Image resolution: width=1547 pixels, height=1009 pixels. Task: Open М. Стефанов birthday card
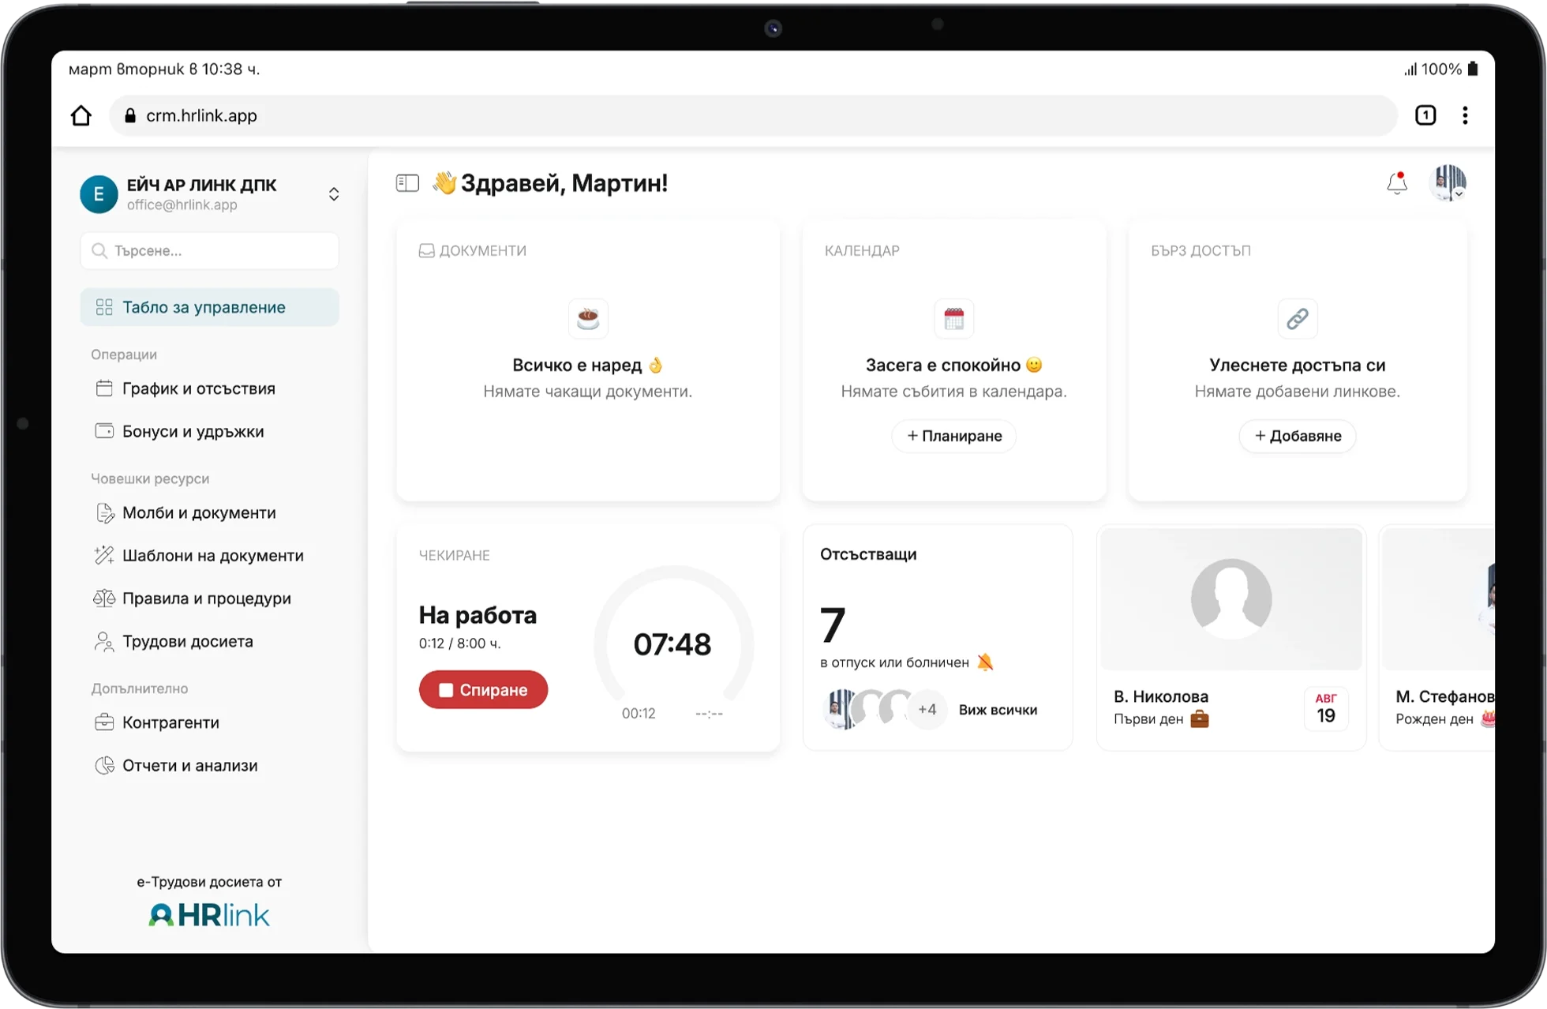click(x=1438, y=638)
